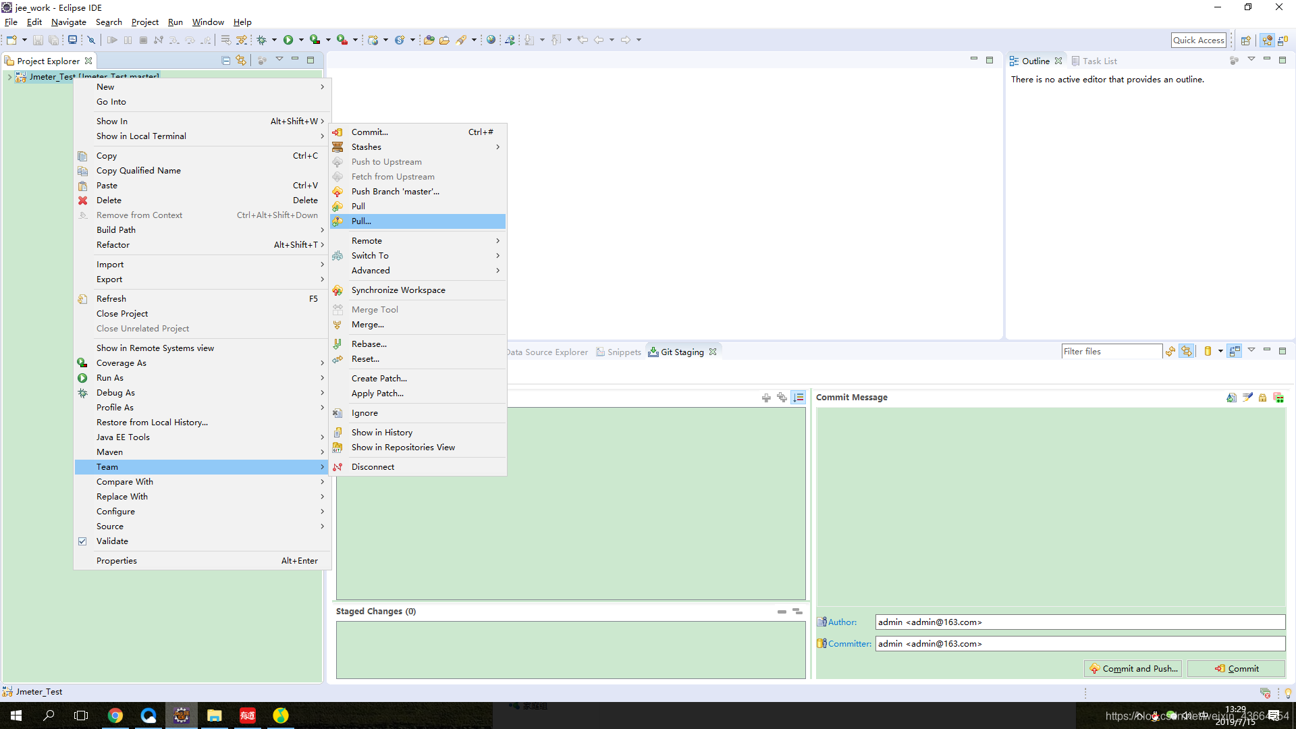Click the Search flashlight toolbar icon
Image resolution: width=1296 pixels, height=729 pixels.
coord(461,40)
